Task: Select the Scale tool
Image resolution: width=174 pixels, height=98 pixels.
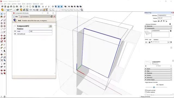Action: click(2, 41)
